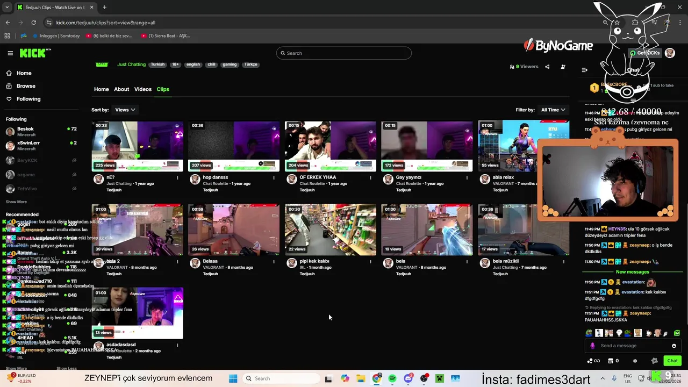This screenshot has height=387, width=688.
Task: Open Copilot from the taskbar
Action: coord(345,378)
